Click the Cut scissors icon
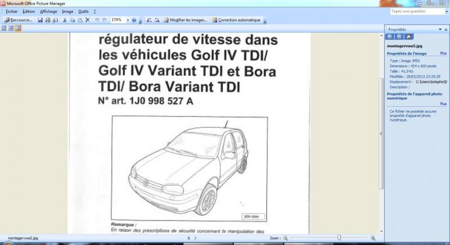This screenshot has height=245, width=450. click(65, 20)
